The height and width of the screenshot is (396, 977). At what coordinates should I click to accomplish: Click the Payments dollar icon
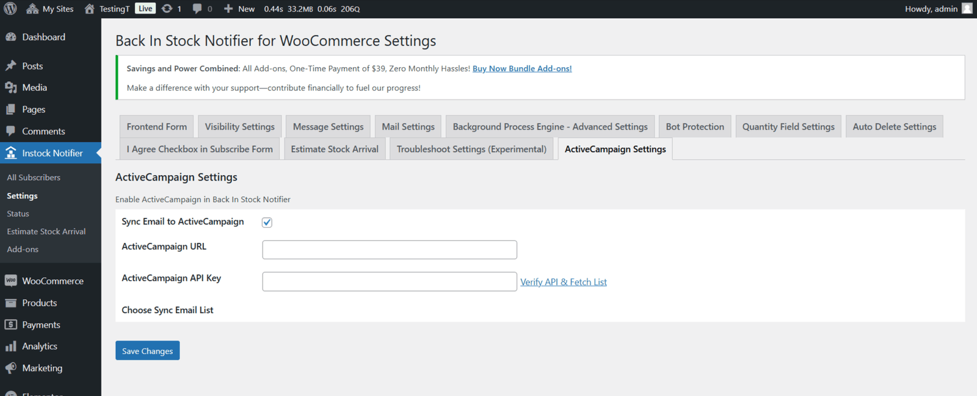11,325
